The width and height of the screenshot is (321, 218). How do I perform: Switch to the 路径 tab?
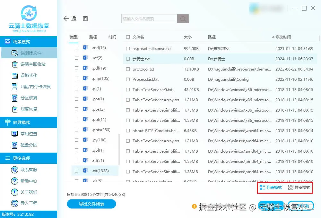pos(93,37)
